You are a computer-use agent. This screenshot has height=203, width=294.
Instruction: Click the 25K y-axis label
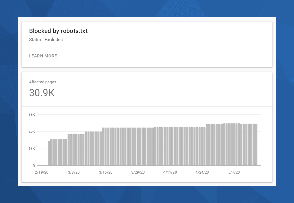coord(32,131)
